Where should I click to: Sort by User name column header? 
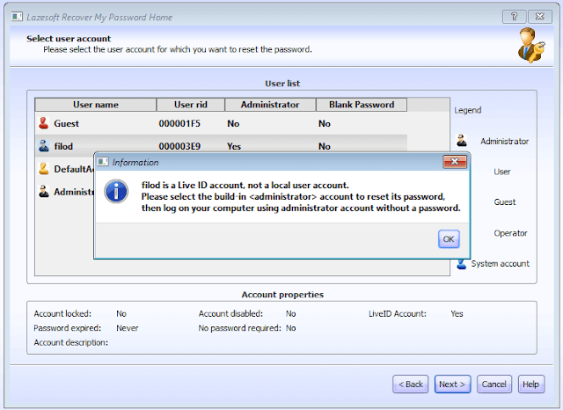[x=96, y=105]
